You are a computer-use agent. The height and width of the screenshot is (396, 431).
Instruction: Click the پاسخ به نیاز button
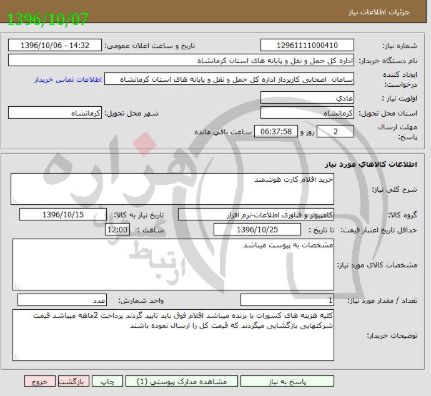coord(287,381)
